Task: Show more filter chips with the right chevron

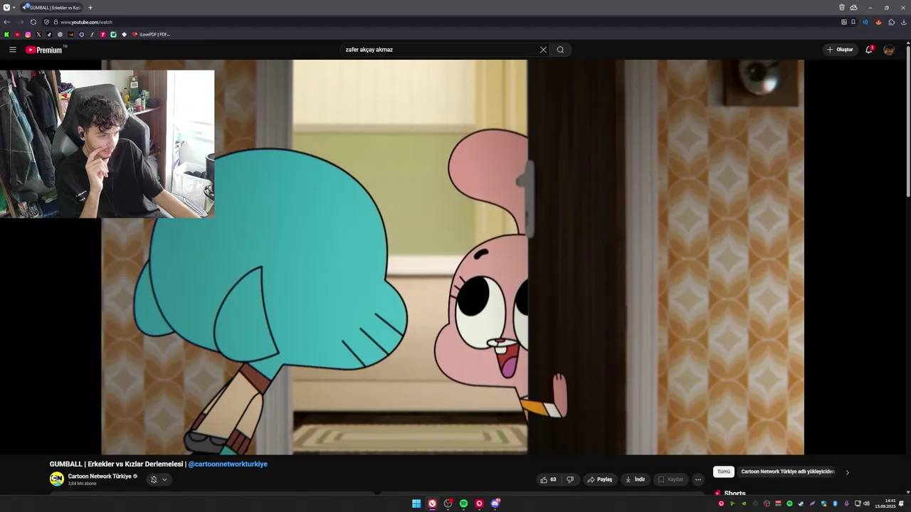Action: [x=847, y=472]
